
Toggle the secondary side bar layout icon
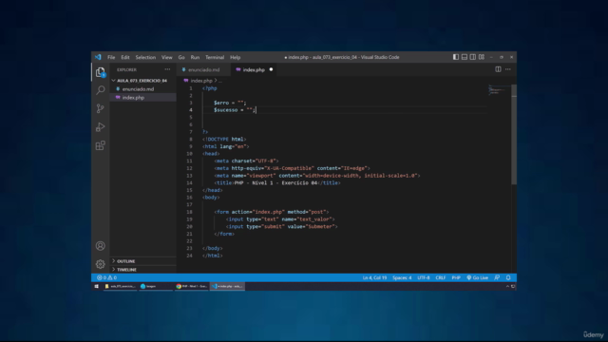[473, 57]
